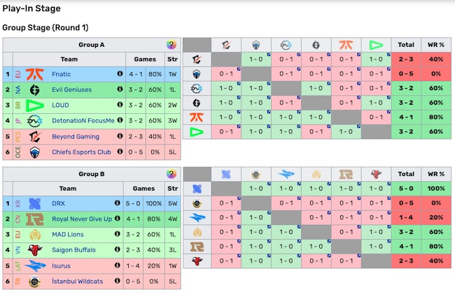Click the info icon next to LOUD
Viewport: 455px width, 292px height.
(119, 105)
